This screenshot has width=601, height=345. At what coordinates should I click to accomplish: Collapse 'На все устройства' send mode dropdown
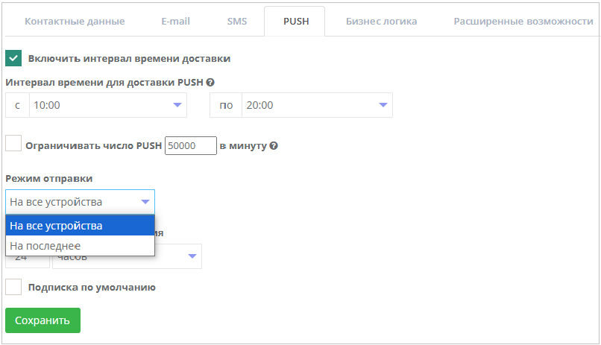tap(80, 202)
